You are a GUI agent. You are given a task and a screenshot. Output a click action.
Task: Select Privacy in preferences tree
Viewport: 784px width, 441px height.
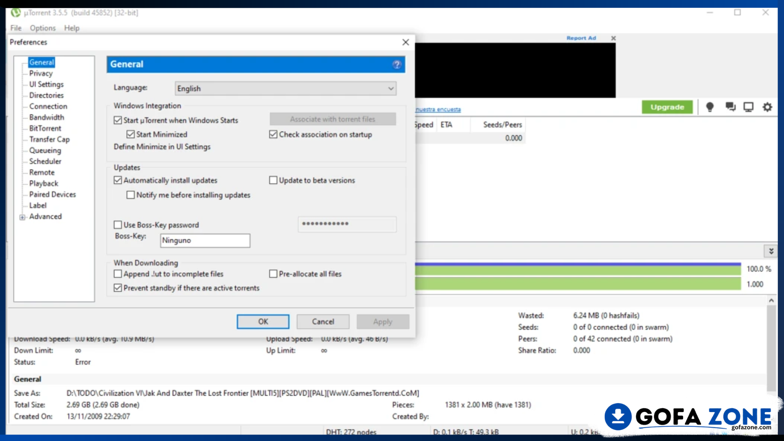click(x=41, y=73)
